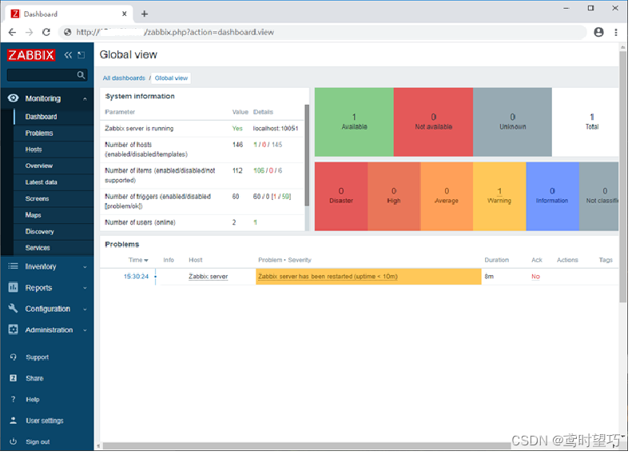Click the blue Information severity tile
Screen dimensions: 632x455
(x=552, y=197)
